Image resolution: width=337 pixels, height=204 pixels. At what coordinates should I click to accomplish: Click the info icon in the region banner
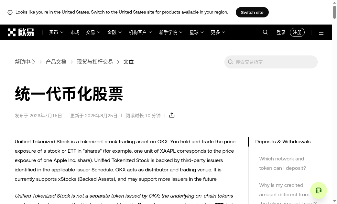(10, 12)
